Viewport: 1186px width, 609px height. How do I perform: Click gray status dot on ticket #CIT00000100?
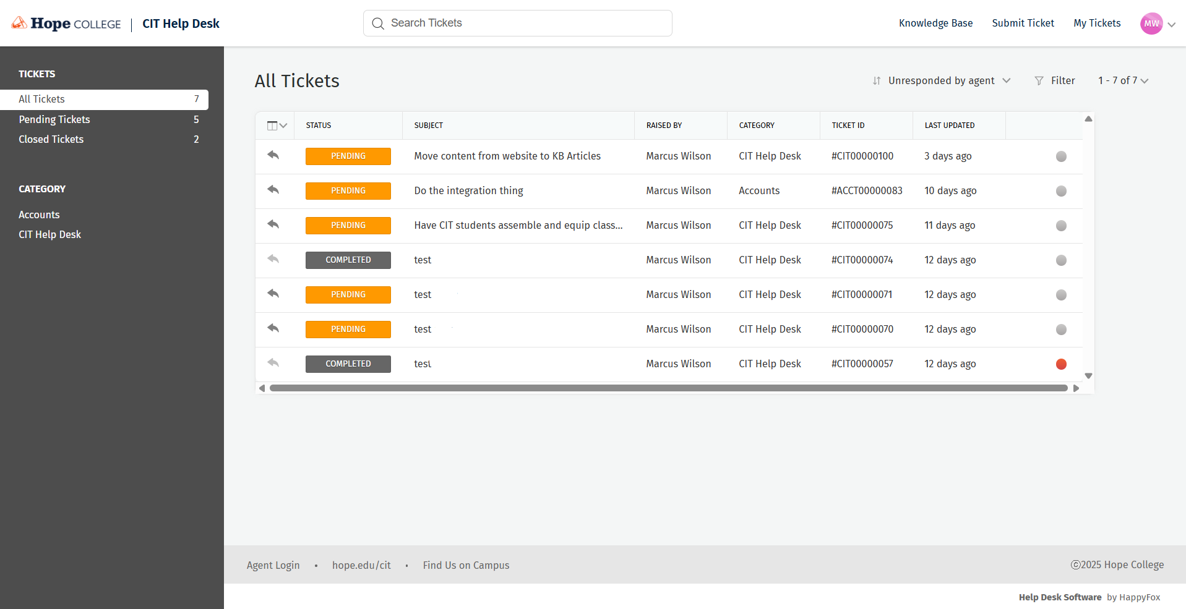(1061, 156)
